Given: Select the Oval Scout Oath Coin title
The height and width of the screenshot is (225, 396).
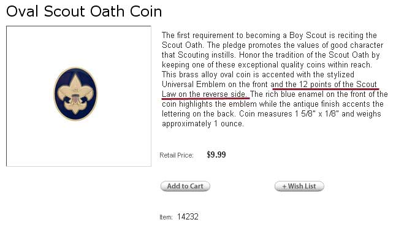Looking at the screenshot, I should (x=84, y=12).
